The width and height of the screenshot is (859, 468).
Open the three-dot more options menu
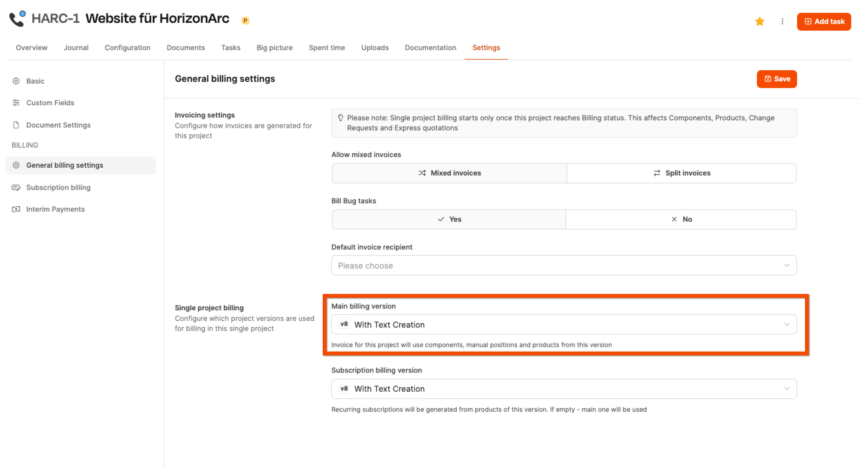[x=782, y=22]
